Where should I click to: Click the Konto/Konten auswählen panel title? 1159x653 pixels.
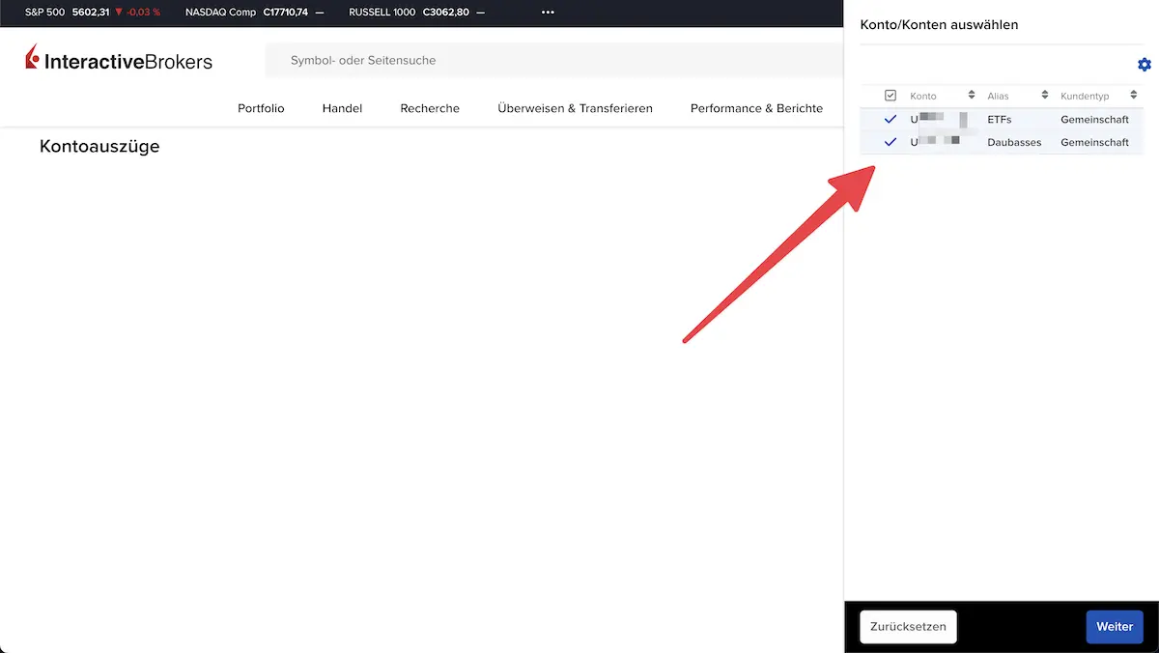[939, 25]
